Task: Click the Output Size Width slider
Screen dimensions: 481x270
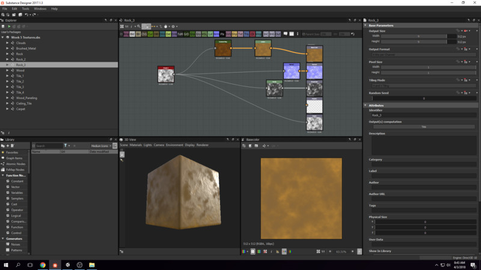Action: tap(415, 36)
